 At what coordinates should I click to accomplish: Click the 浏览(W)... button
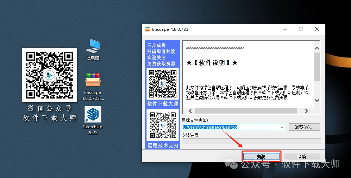[304, 127]
